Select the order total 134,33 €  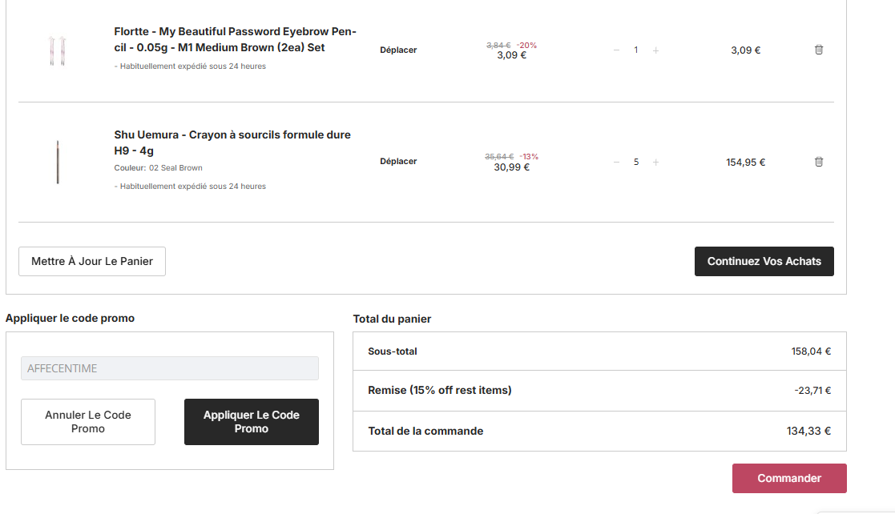pyautogui.click(x=808, y=432)
